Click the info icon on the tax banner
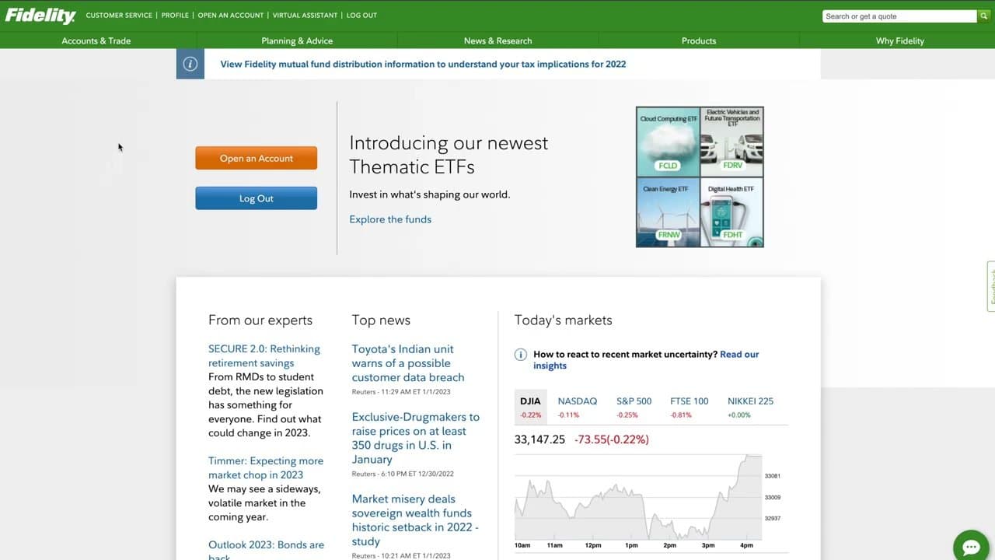995x560 pixels. (190, 63)
